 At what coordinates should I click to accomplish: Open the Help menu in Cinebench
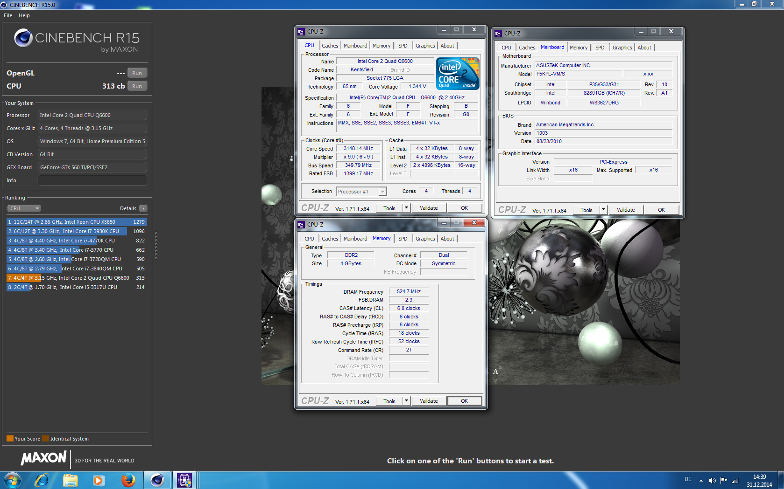coord(24,15)
